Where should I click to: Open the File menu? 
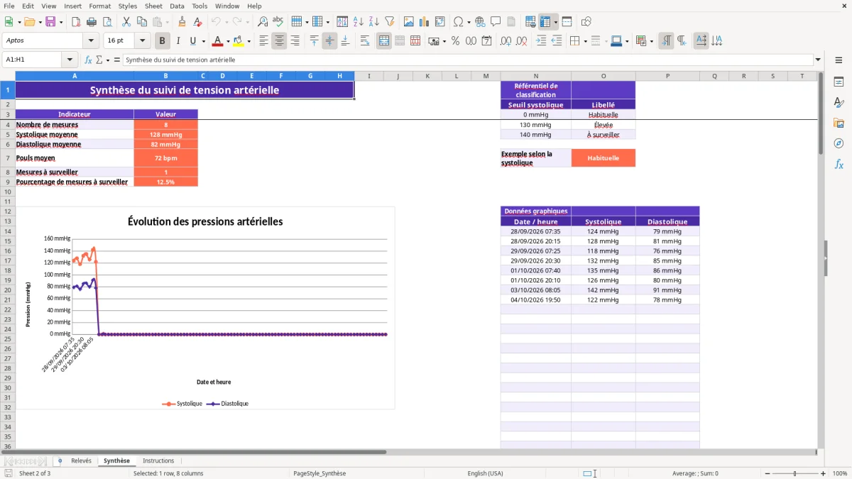pyautogui.click(x=9, y=6)
